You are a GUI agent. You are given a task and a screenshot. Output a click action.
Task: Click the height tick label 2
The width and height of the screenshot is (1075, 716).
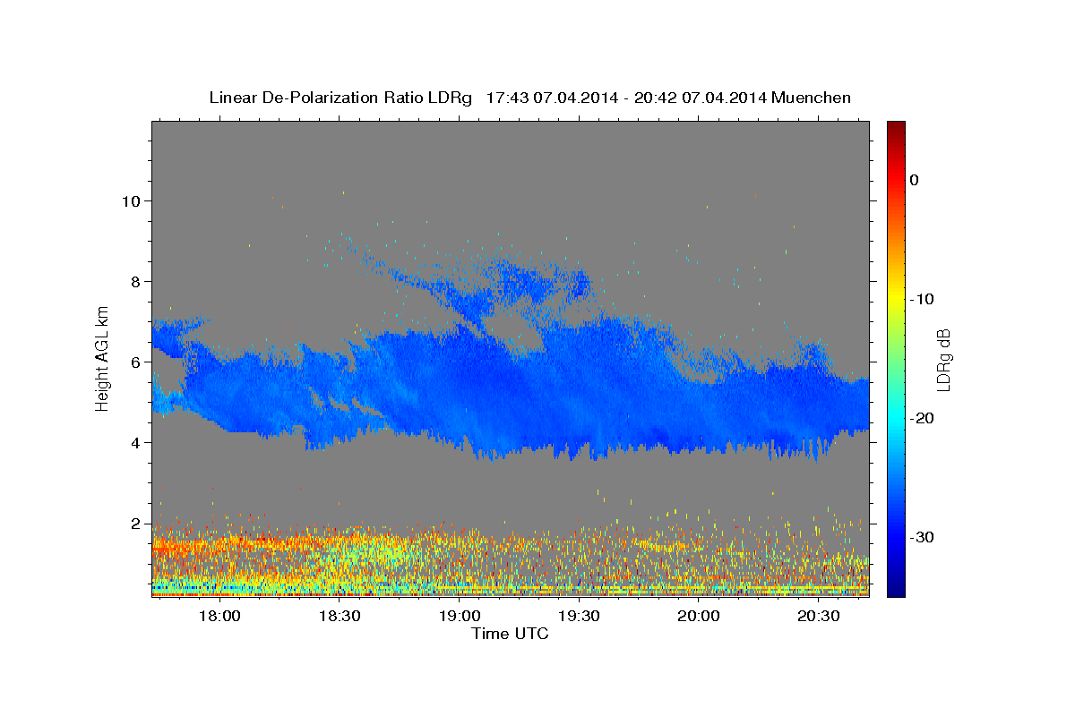coord(138,523)
